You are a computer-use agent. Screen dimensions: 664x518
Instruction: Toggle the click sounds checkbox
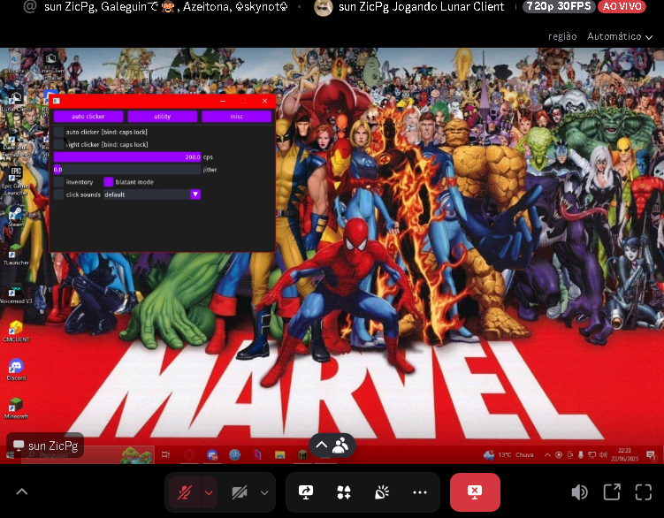click(59, 194)
